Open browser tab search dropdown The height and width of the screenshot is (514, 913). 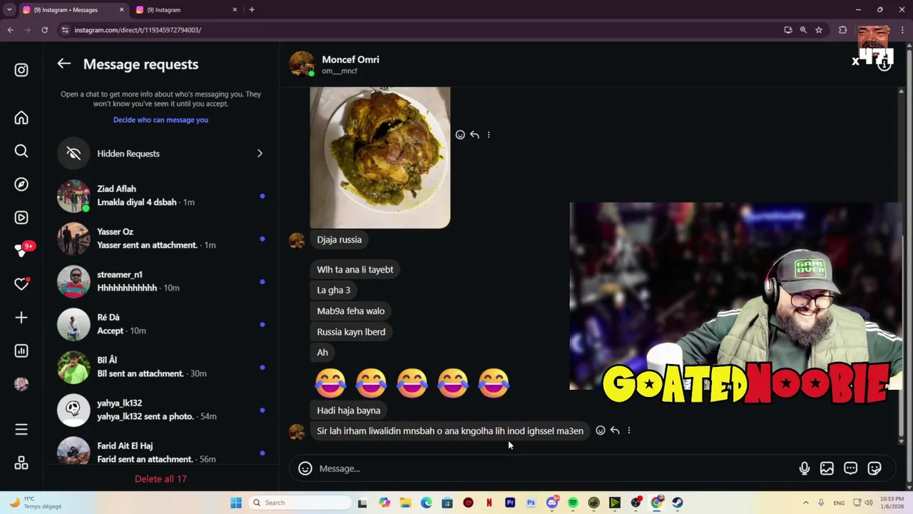point(9,10)
